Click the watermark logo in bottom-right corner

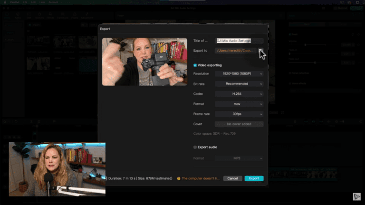pyautogui.click(x=356, y=196)
